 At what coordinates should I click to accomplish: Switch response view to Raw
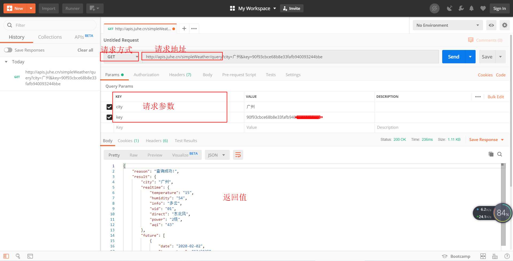(133, 155)
